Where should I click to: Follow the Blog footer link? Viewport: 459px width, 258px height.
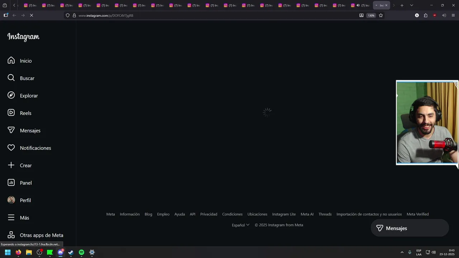pyautogui.click(x=148, y=214)
